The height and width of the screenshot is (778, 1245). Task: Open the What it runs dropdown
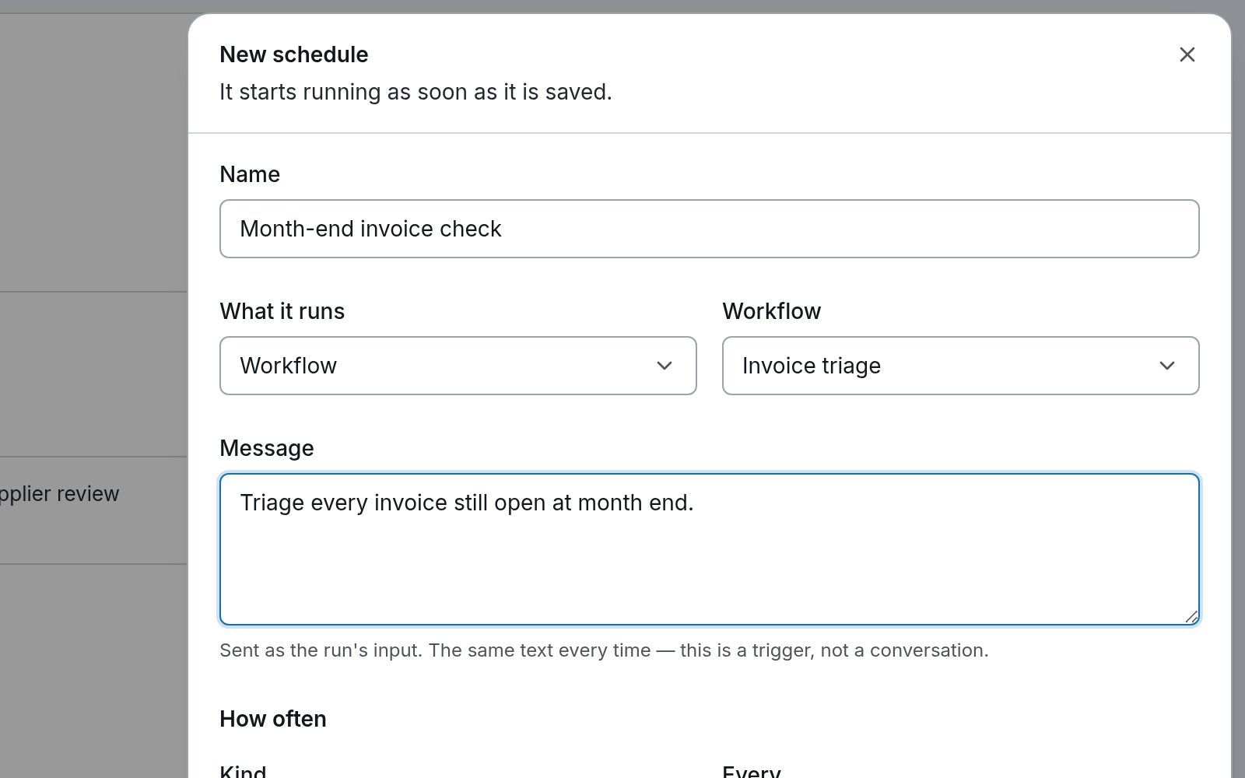458,366
